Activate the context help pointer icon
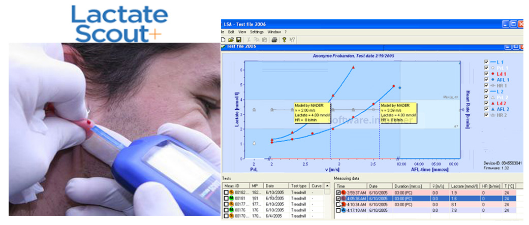Screen dimensions: 529x225 292,40
